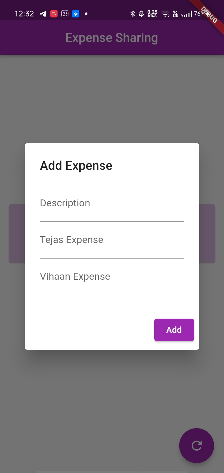Tap the VoLTE indicator icon

[x=175, y=14]
